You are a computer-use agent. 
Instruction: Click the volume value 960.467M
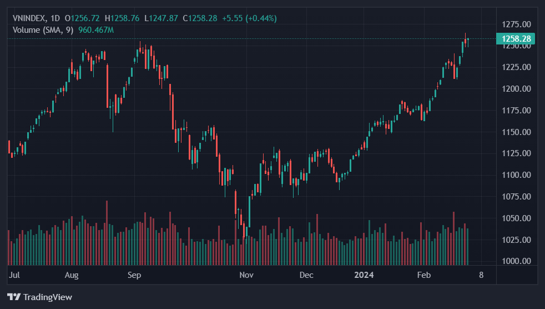(96, 30)
